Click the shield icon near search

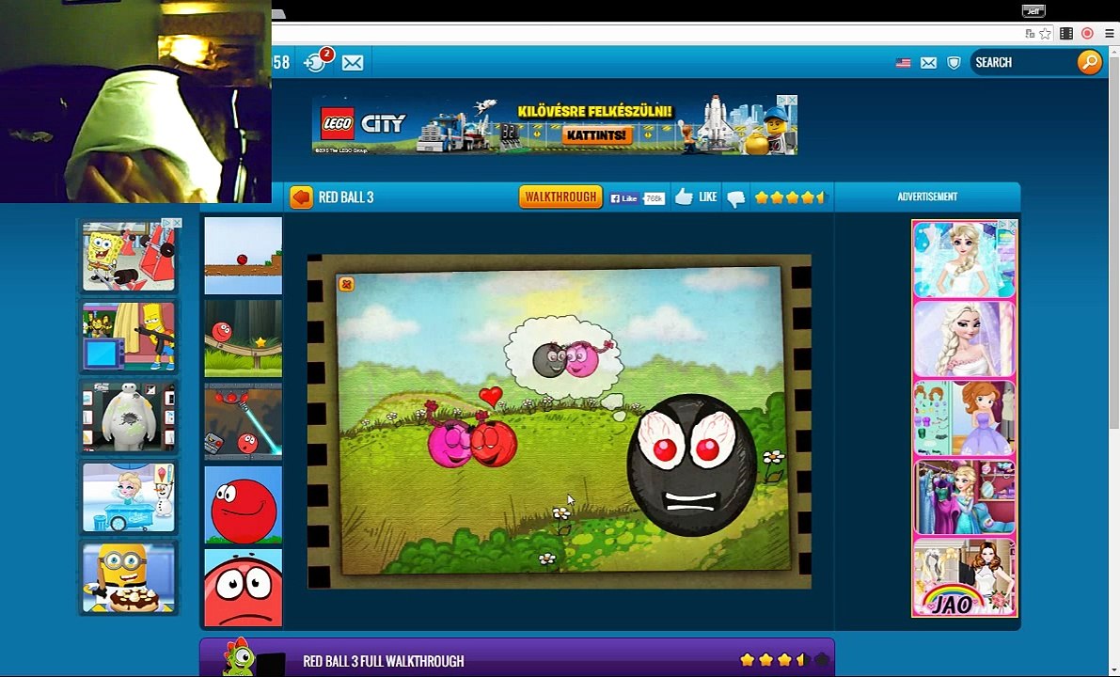pos(954,63)
